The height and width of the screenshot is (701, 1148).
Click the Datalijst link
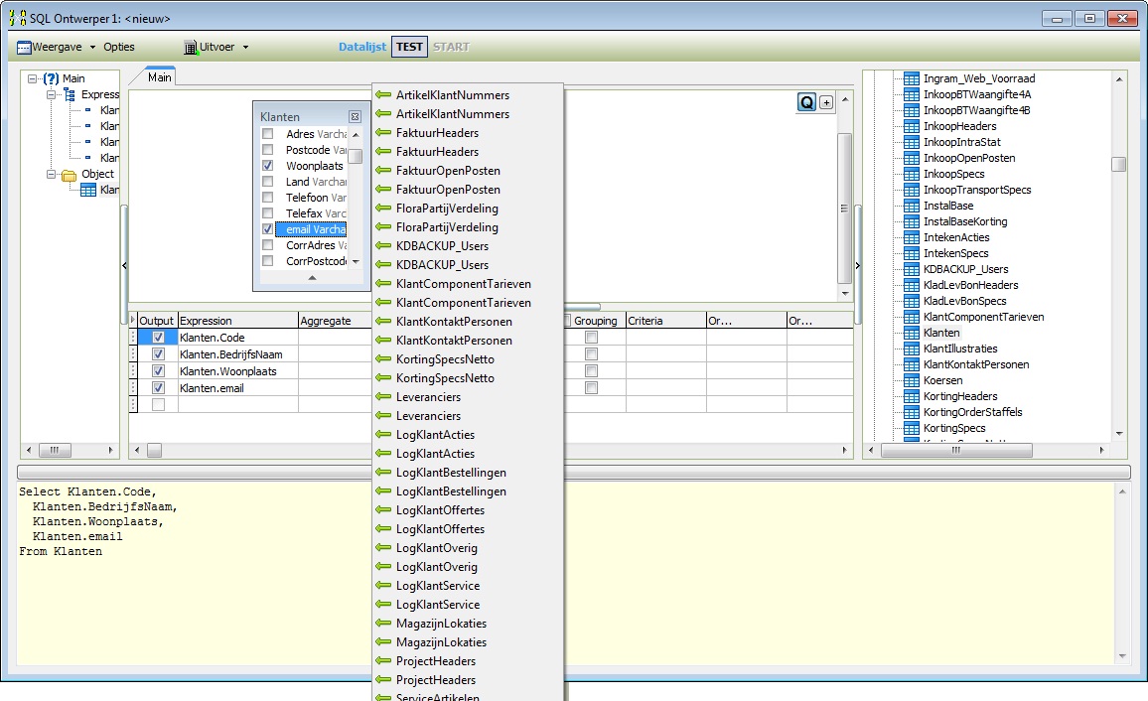(x=361, y=47)
